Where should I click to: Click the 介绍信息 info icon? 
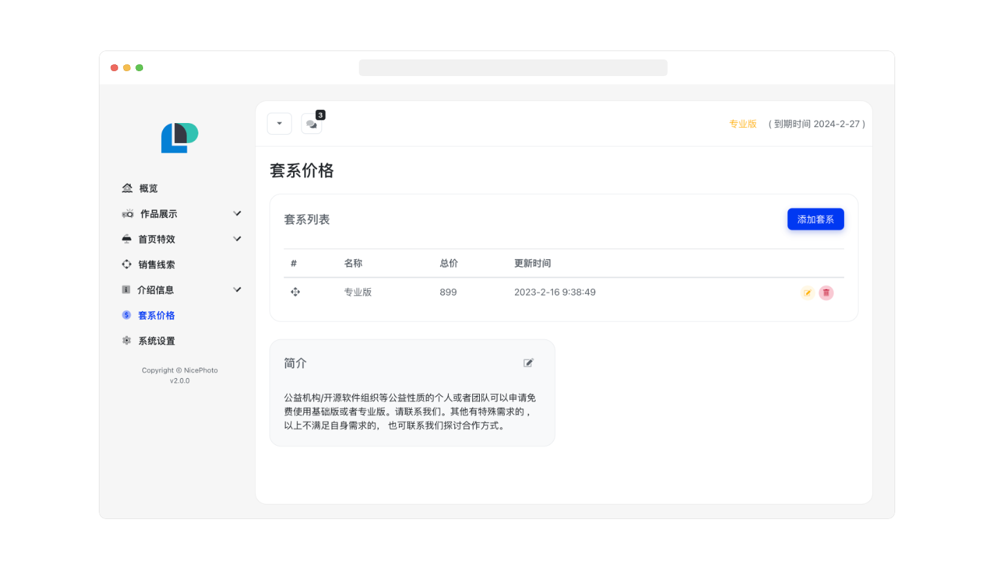click(x=126, y=290)
